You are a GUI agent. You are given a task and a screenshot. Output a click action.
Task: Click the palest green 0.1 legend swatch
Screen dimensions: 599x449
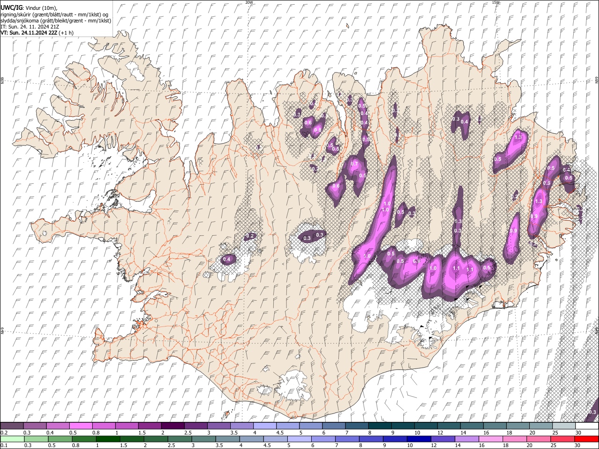[12, 439]
